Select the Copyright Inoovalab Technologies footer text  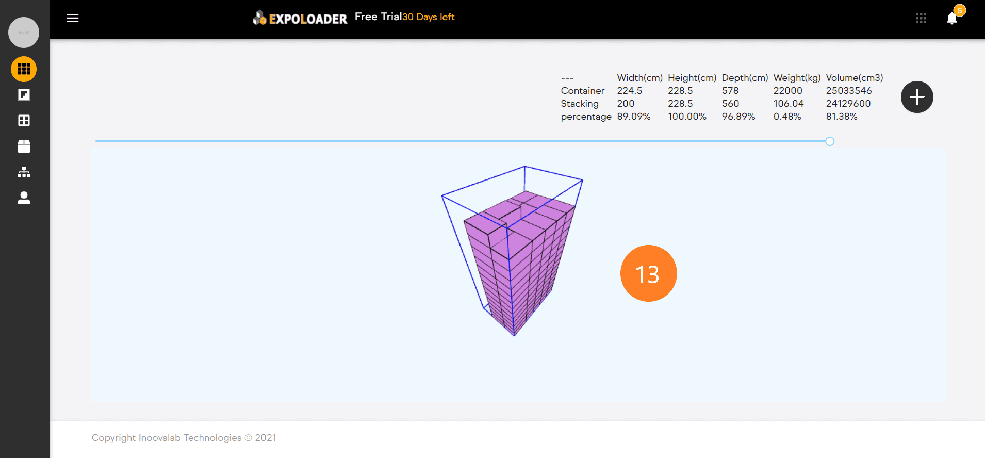[184, 438]
